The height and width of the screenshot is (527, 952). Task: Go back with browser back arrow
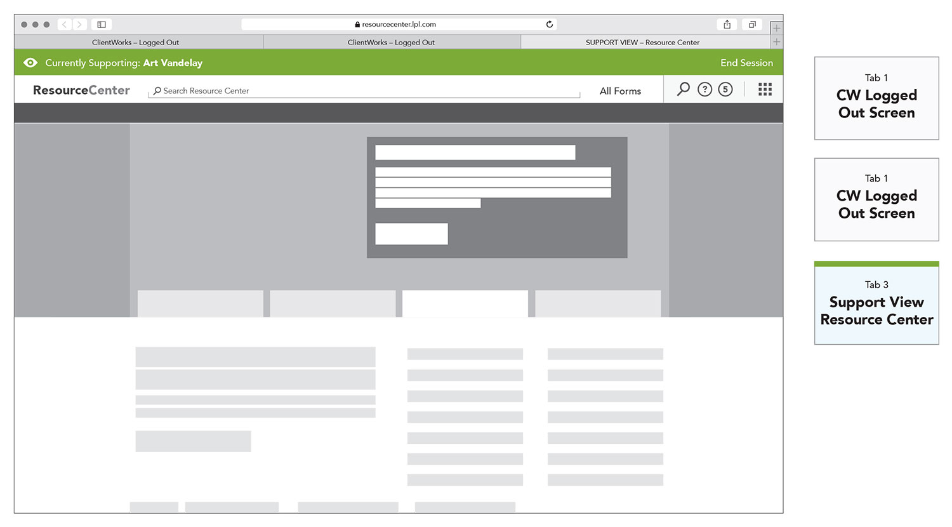[64, 24]
